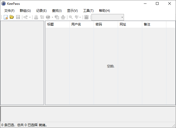Close the KeePass window
This screenshot has height=128, width=176.
[170, 3]
